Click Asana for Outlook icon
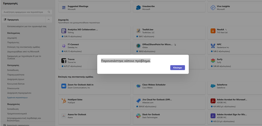Viewport: 262px width, 126px height. coord(64,116)
